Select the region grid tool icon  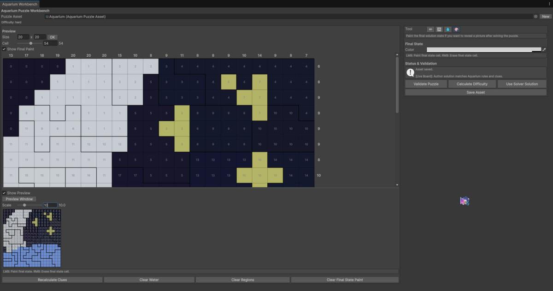click(439, 29)
